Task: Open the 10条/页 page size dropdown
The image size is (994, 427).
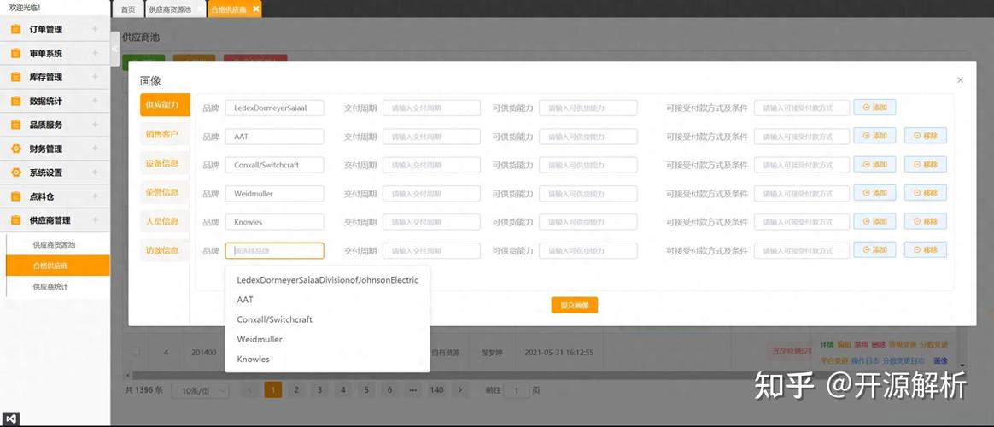Action: [201, 391]
